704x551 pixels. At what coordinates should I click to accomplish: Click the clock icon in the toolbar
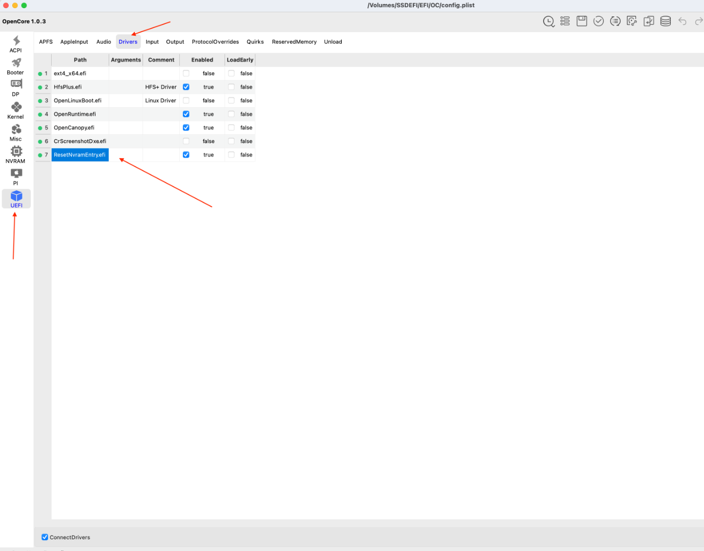point(549,21)
